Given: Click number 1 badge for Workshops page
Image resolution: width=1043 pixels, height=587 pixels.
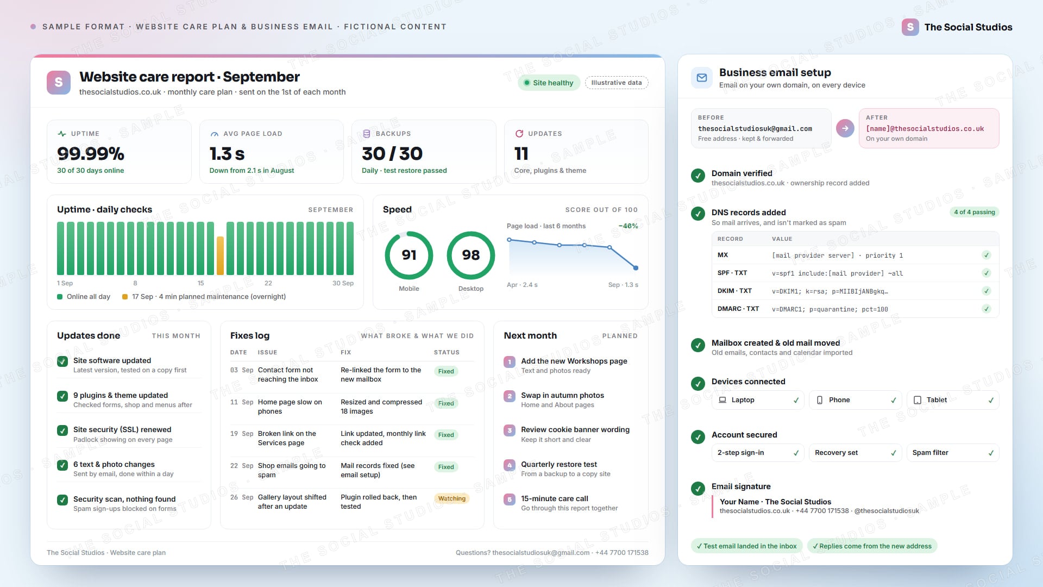Looking at the screenshot, I should 510,362.
